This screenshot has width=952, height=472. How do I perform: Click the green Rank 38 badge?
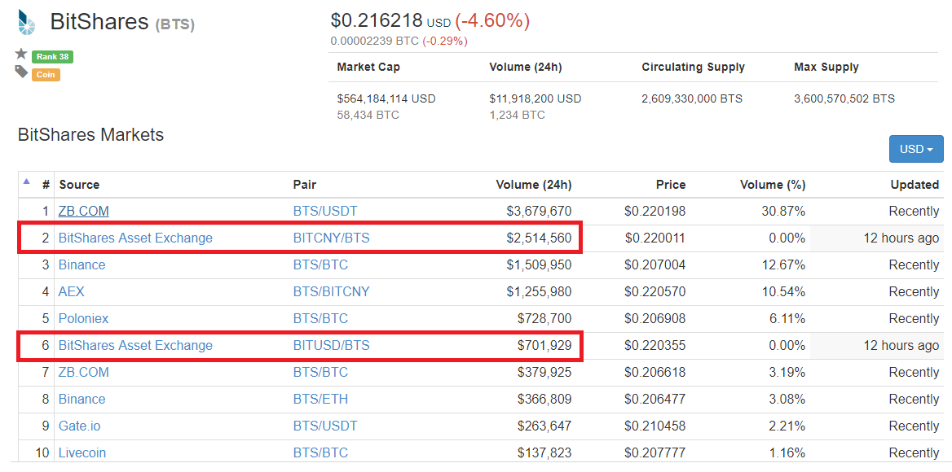pos(51,56)
